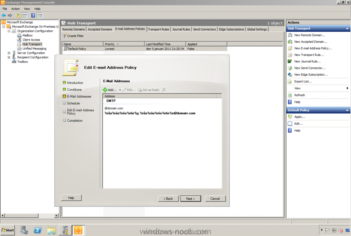Click the Up one level toolbar icon
The image size is (351, 236).
tap(18, 15)
